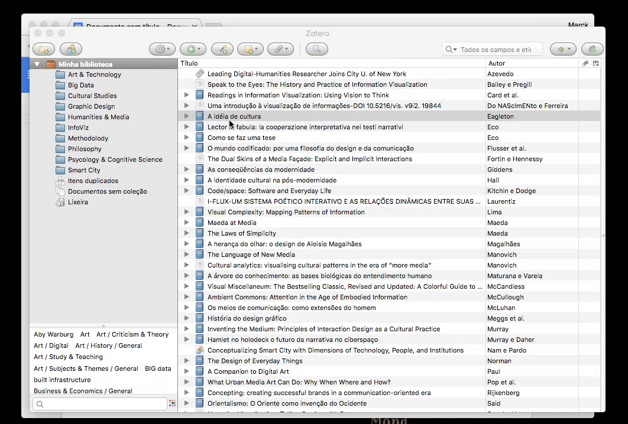Click the Minha biblioteca library icon

click(x=51, y=64)
